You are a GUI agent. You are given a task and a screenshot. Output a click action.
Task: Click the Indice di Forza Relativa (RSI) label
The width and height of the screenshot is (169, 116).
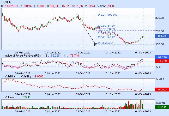(x=22, y=56)
